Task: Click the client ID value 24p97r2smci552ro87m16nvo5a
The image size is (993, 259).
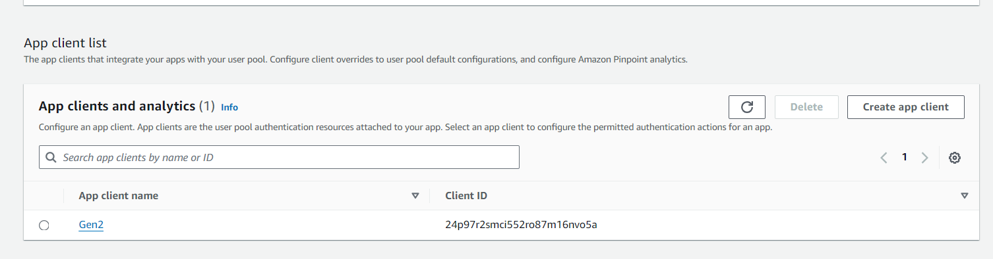Action: (521, 225)
